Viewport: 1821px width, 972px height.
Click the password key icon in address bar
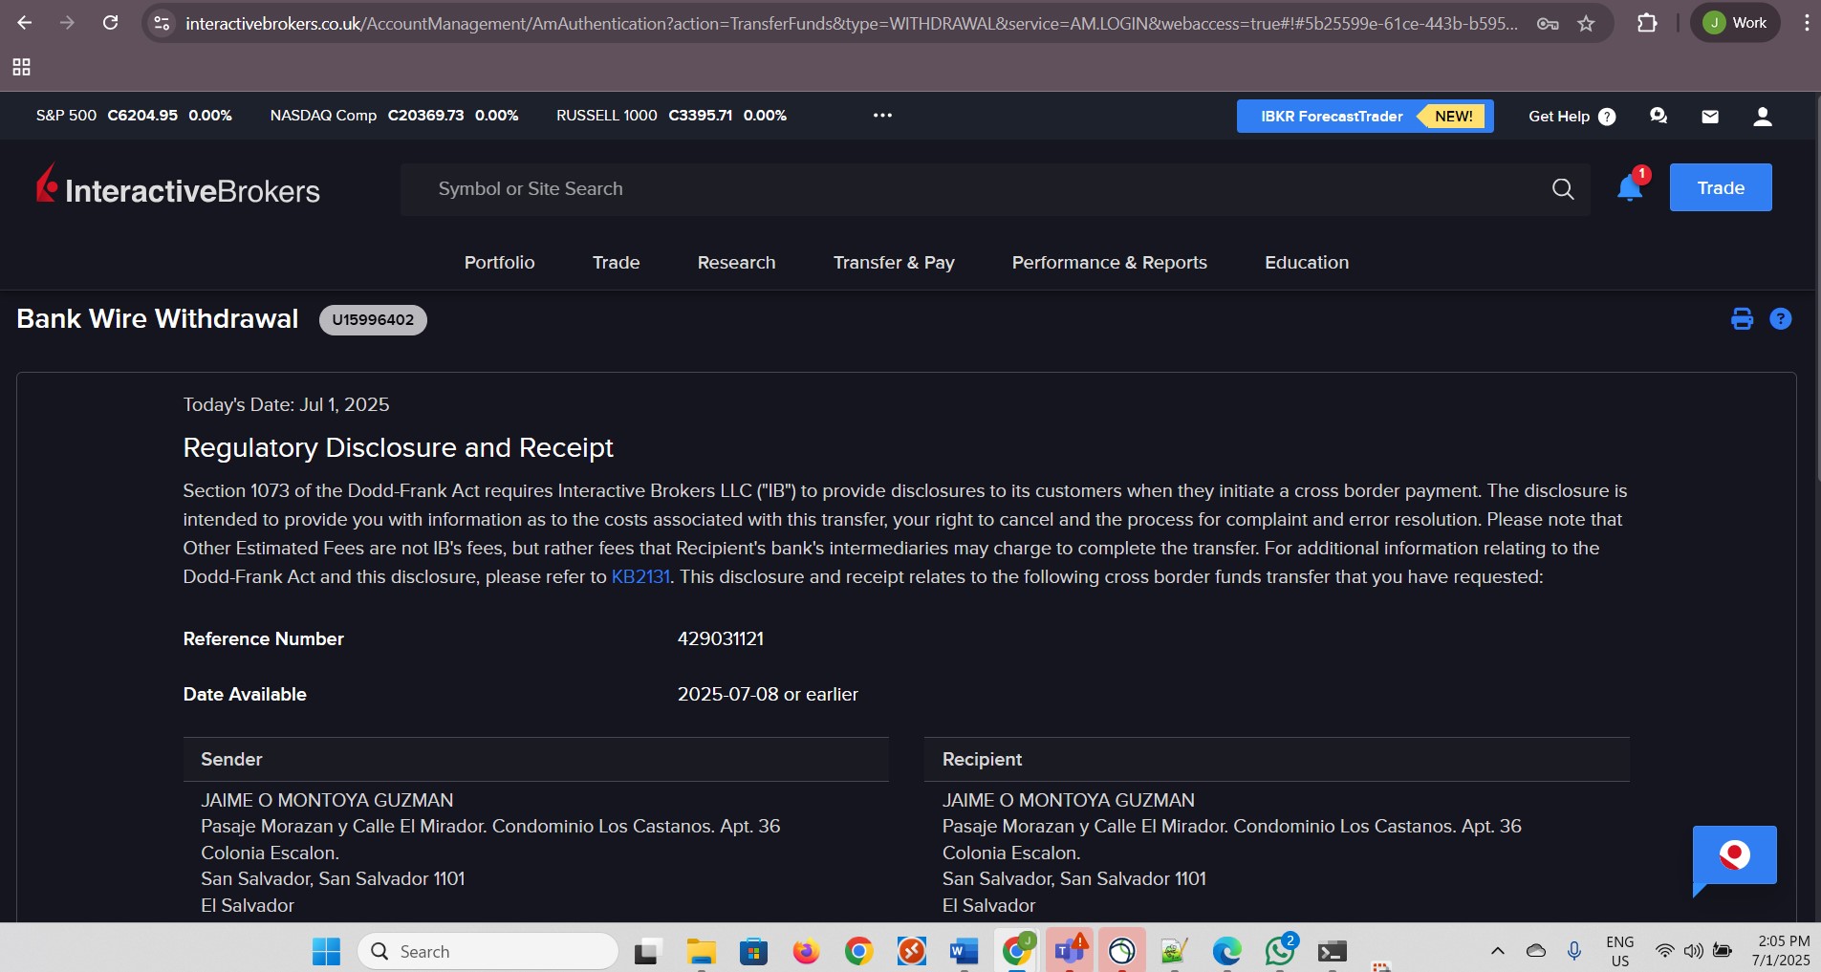[1548, 23]
